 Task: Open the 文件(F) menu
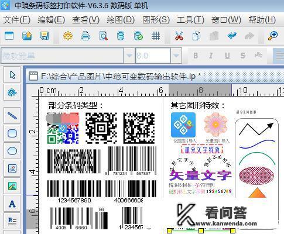coord(16,20)
